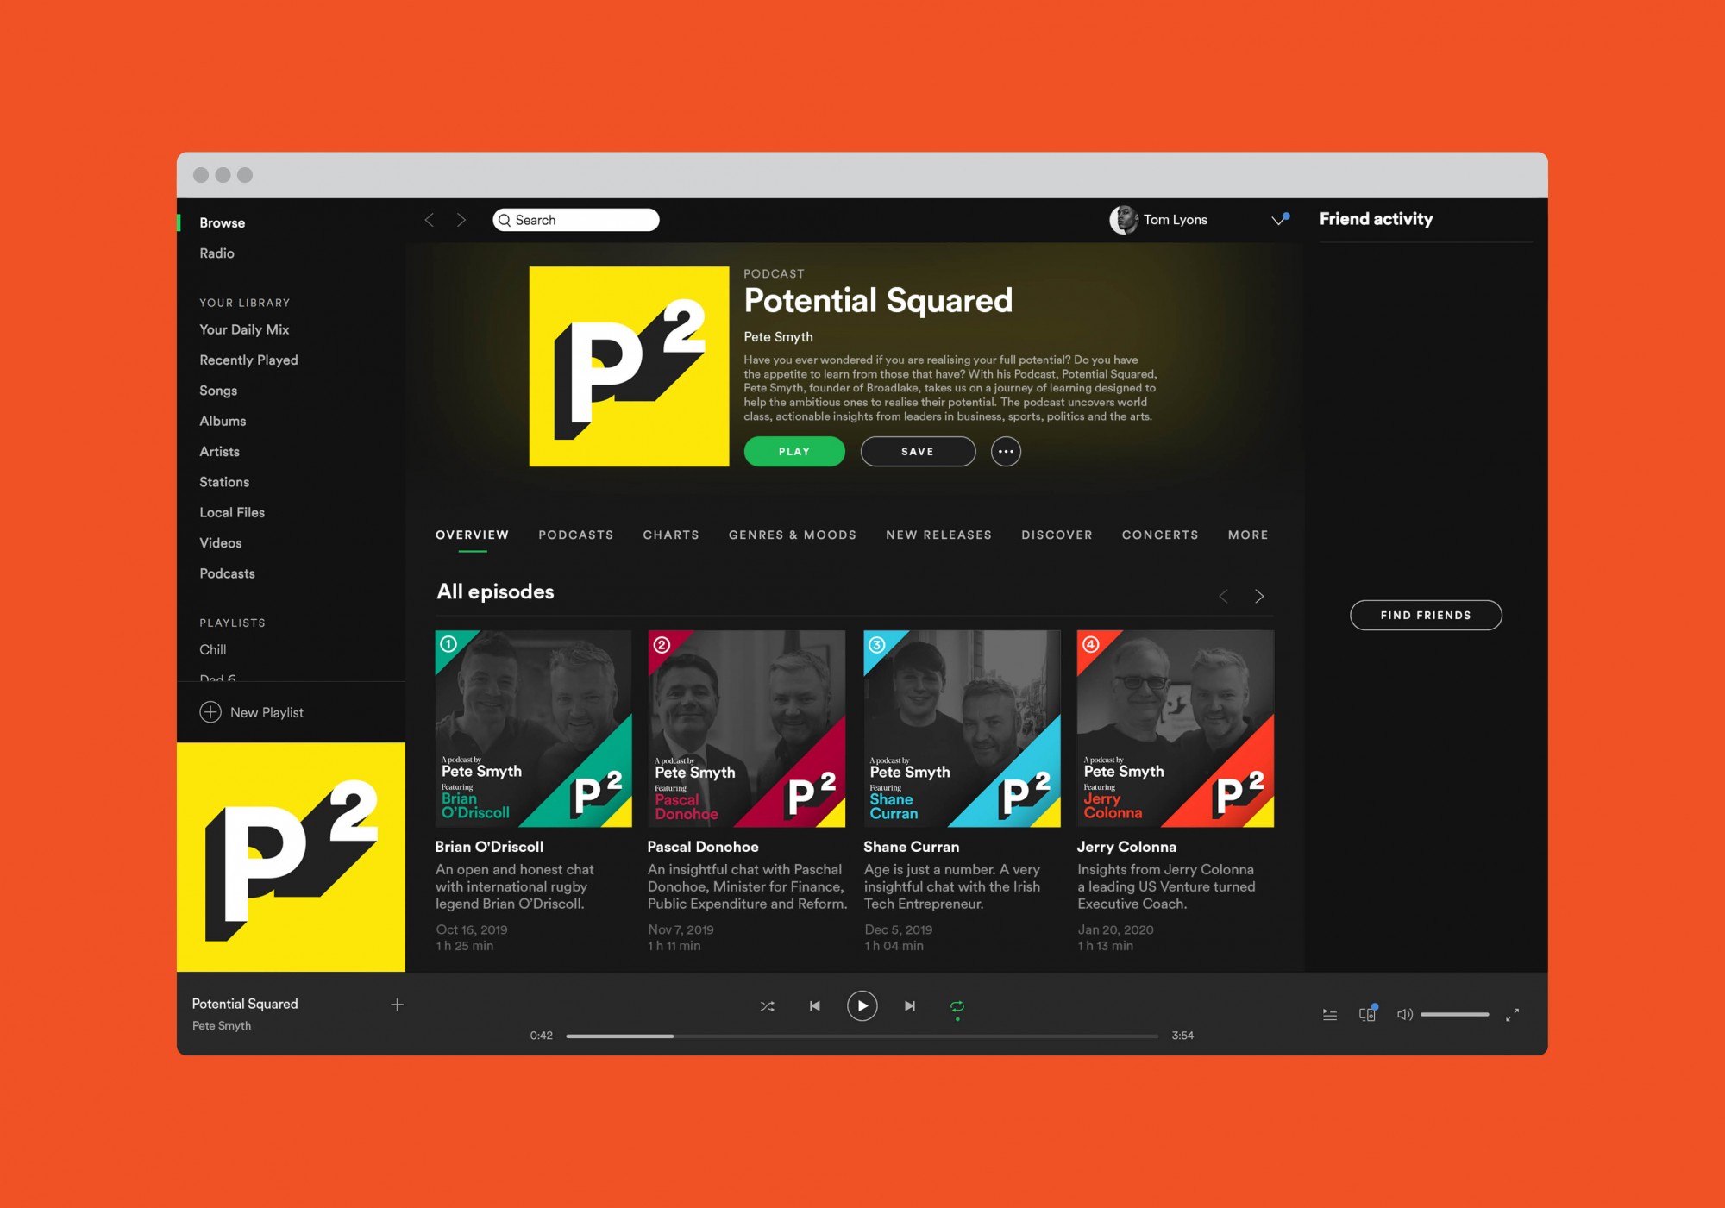Switch to the Discover tab
This screenshot has height=1208, width=1725.
1057,535
